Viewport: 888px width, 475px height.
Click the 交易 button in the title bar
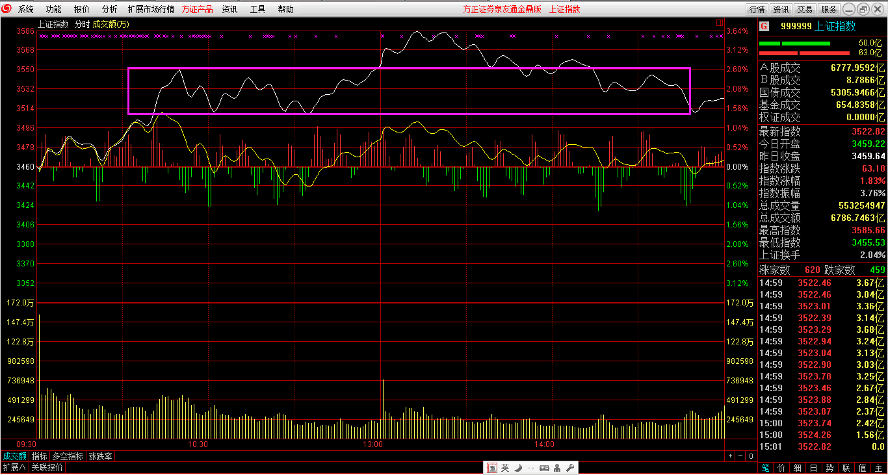pos(805,9)
